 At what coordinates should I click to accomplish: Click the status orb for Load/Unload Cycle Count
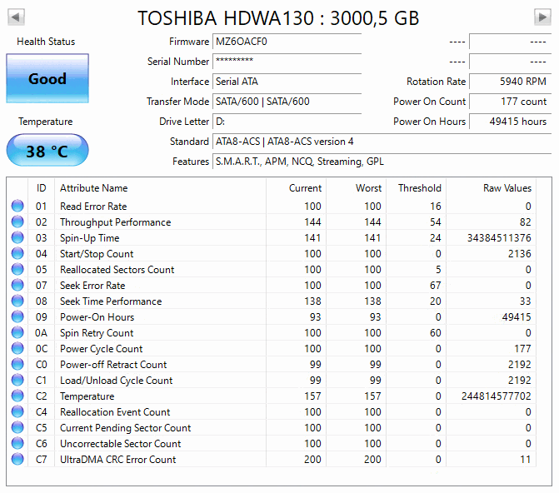(x=17, y=380)
